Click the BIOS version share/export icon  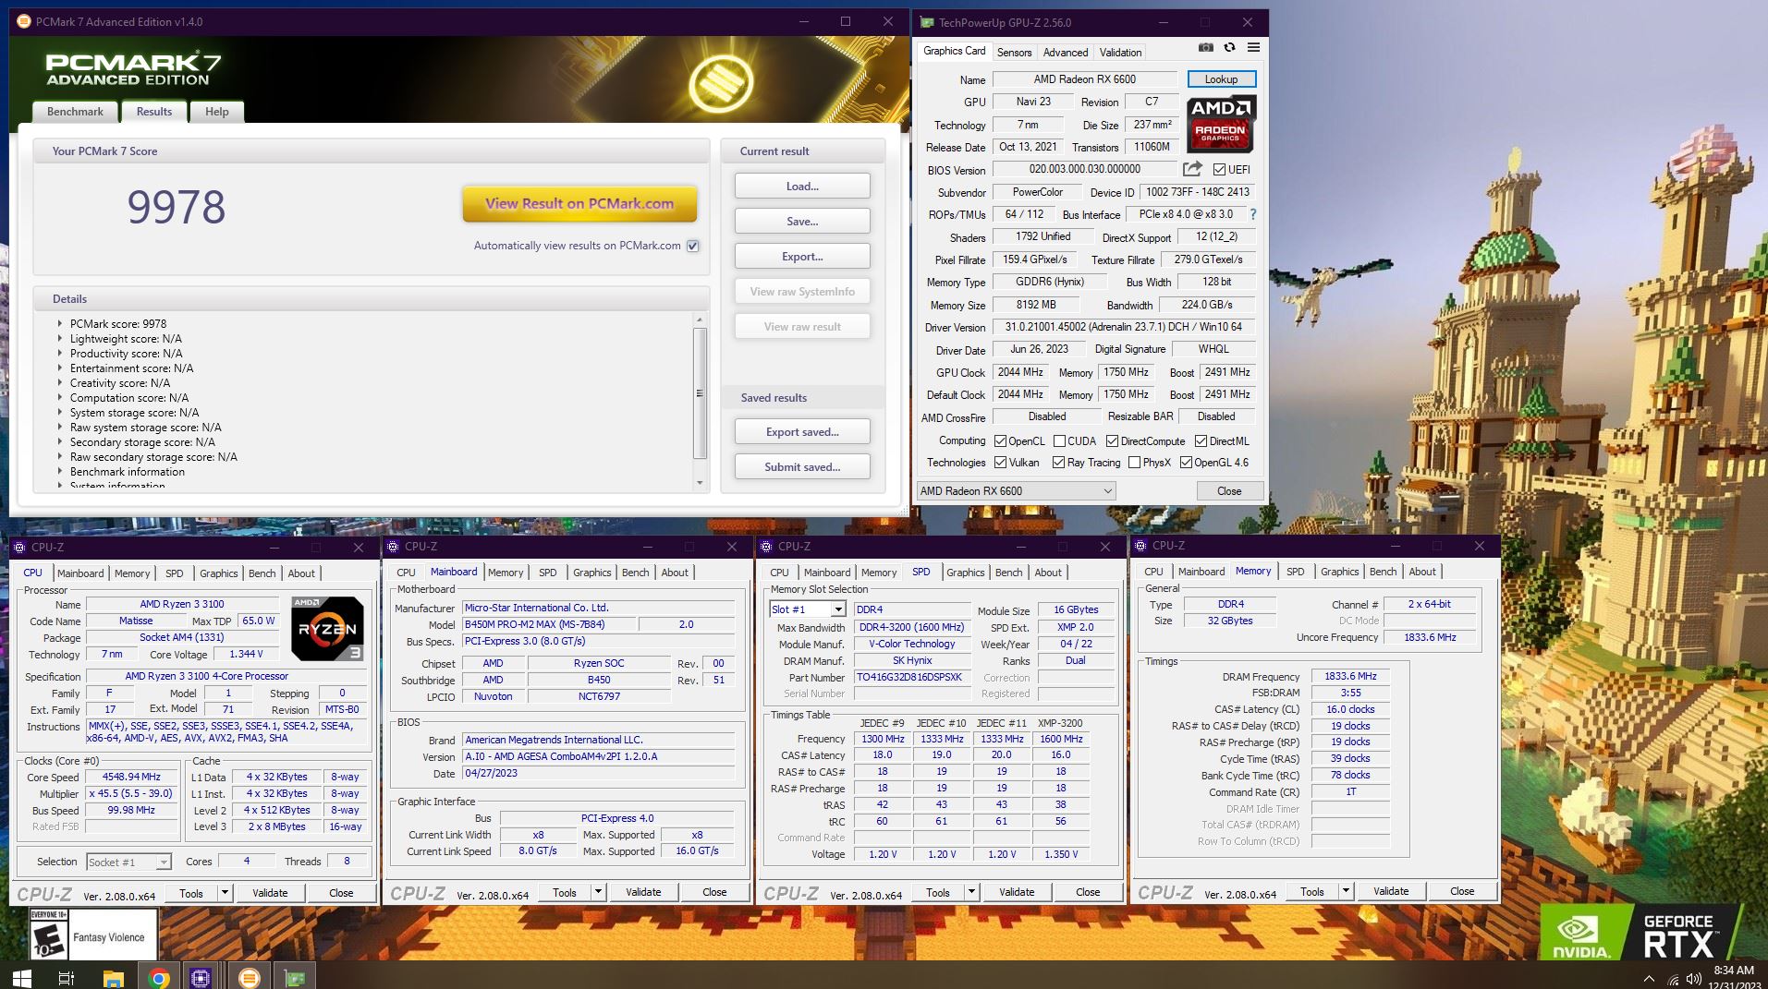point(1192,169)
